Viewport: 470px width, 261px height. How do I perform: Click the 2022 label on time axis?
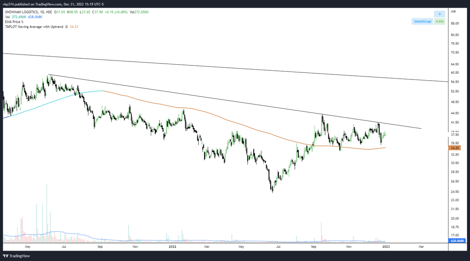pyautogui.click(x=172, y=247)
